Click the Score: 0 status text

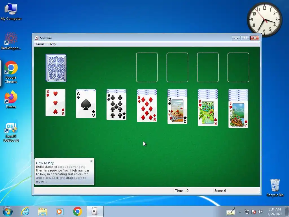220,191
